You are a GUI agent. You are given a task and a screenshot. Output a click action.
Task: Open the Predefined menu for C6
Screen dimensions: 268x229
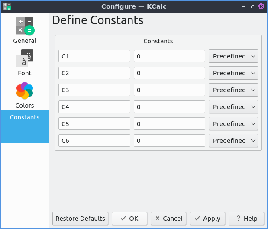(x=233, y=141)
